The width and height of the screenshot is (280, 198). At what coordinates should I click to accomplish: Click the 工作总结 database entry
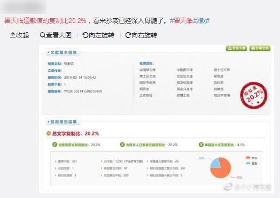[x=146, y=95]
